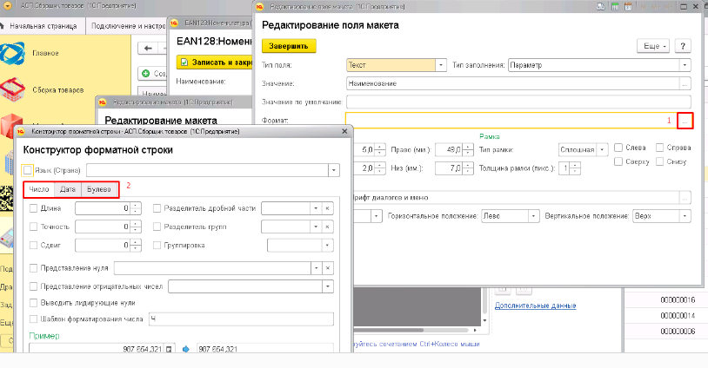Expand the Тип поля dropdown
This screenshot has height=368, width=708.
coord(441,65)
